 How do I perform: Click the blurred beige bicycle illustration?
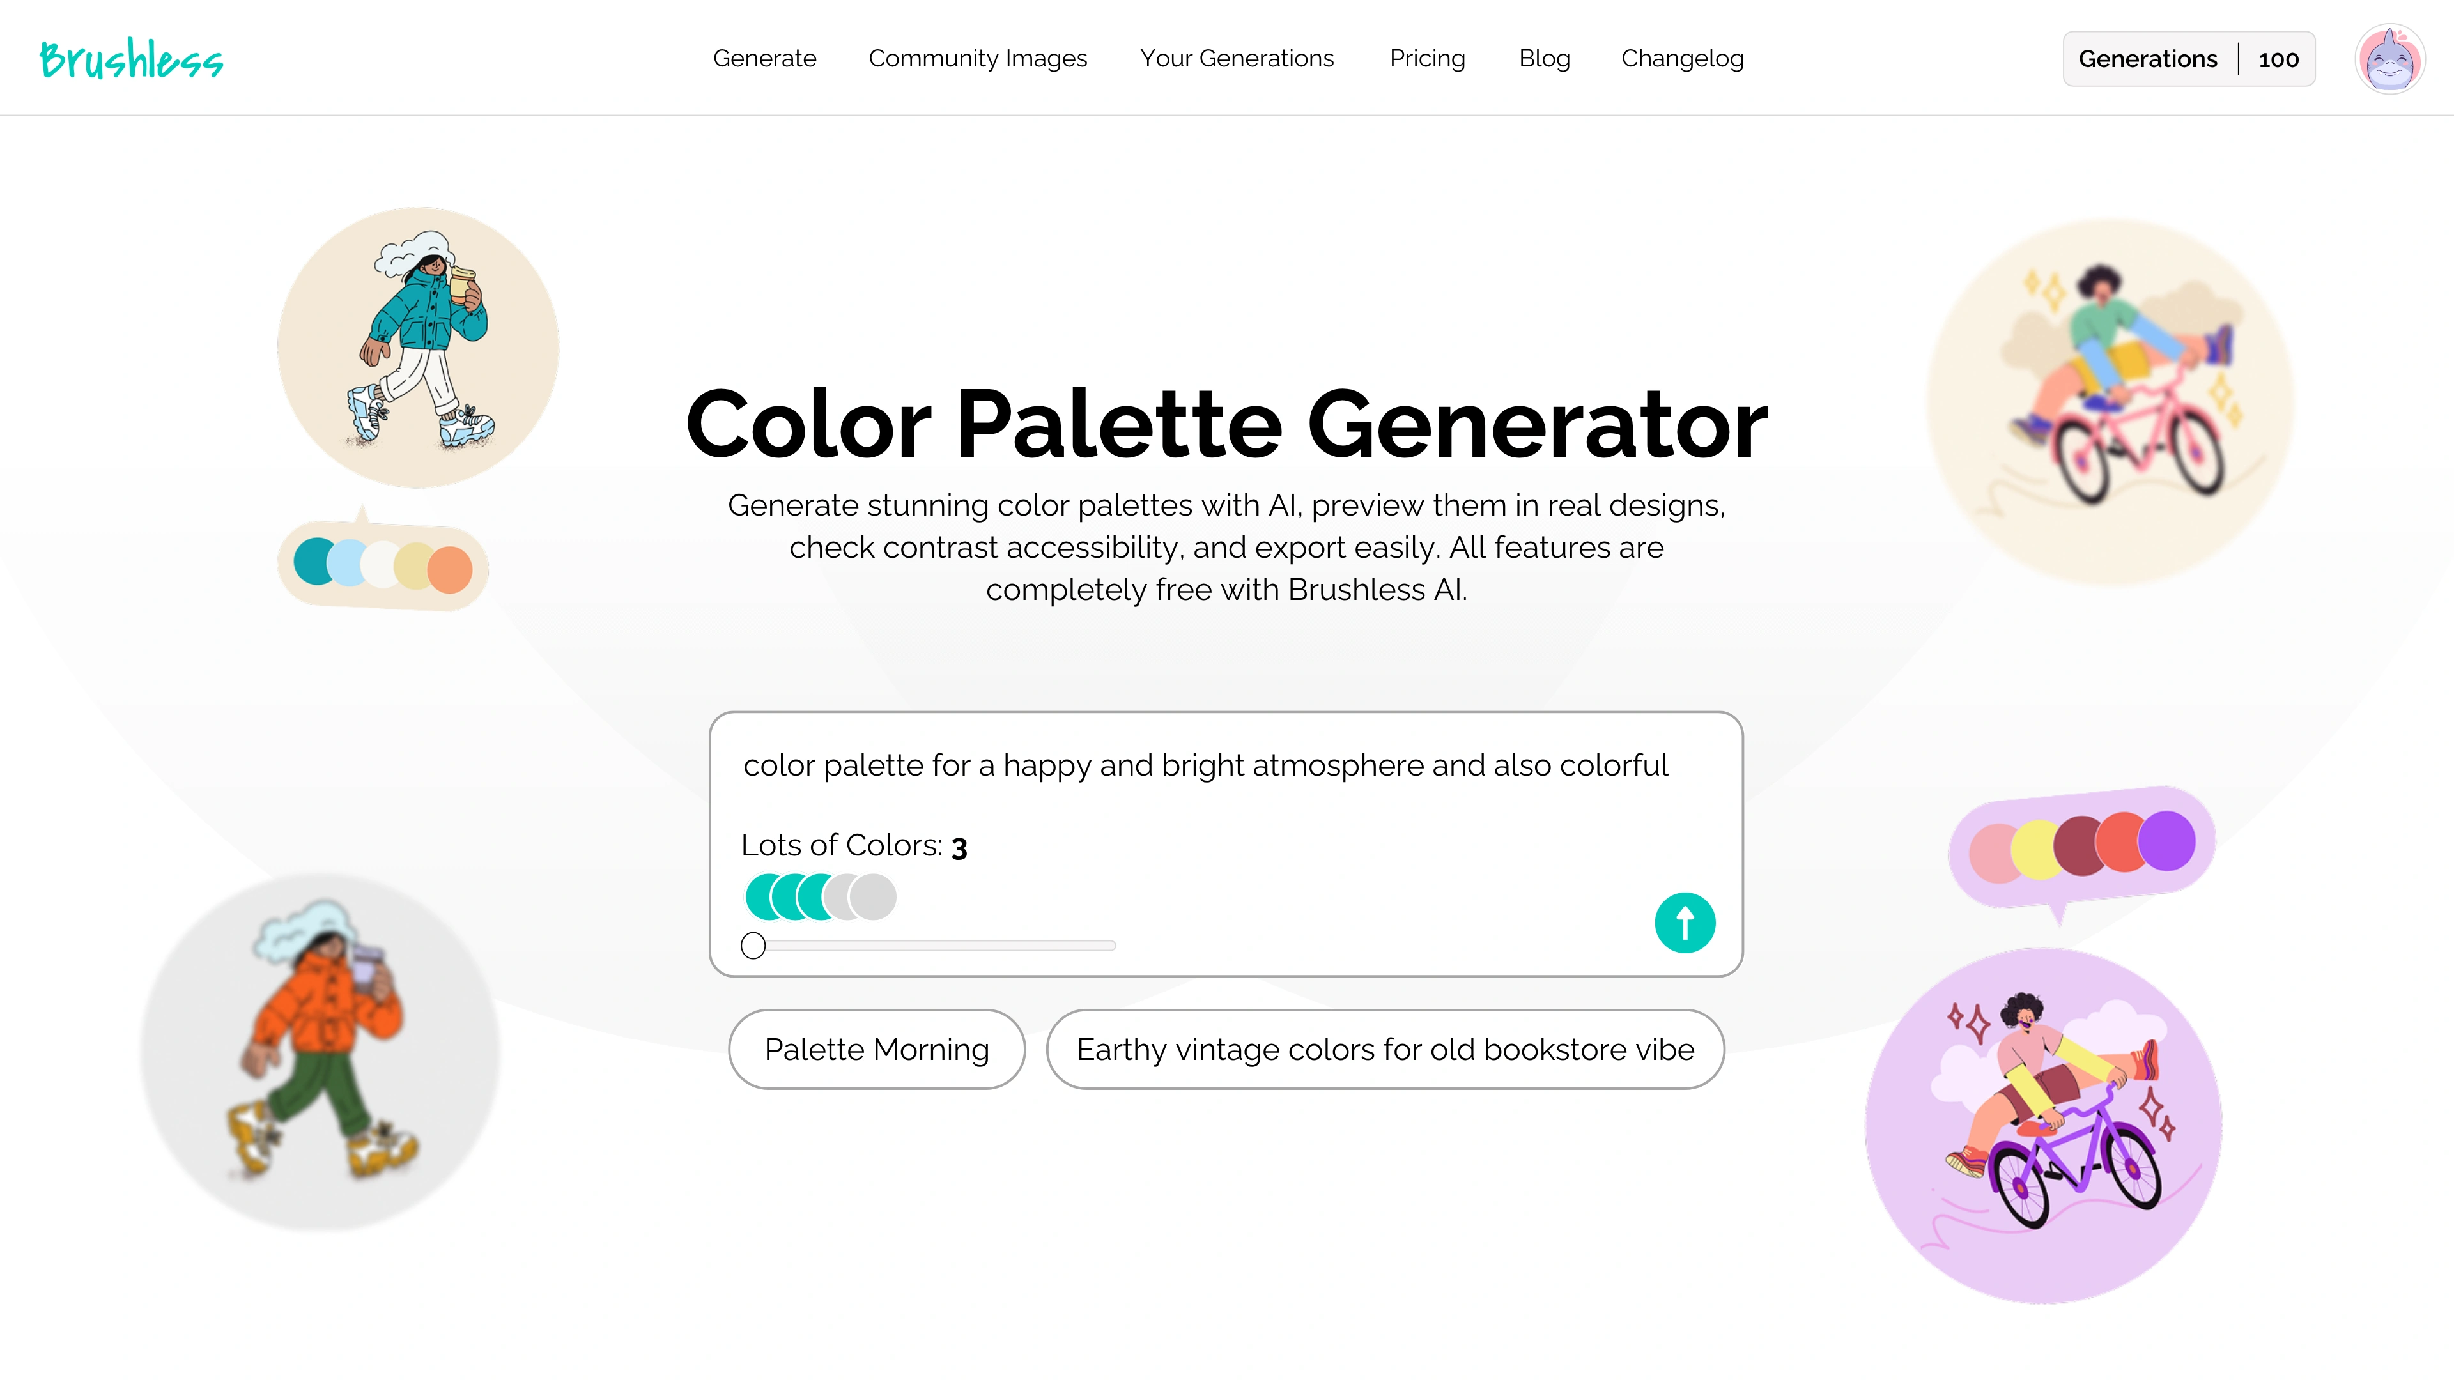(2109, 402)
